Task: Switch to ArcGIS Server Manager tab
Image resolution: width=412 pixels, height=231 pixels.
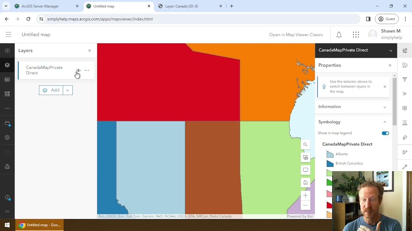Action: [x=47, y=6]
